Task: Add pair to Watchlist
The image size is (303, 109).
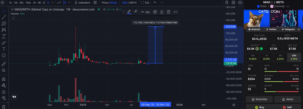Action: (x=259, y=99)
